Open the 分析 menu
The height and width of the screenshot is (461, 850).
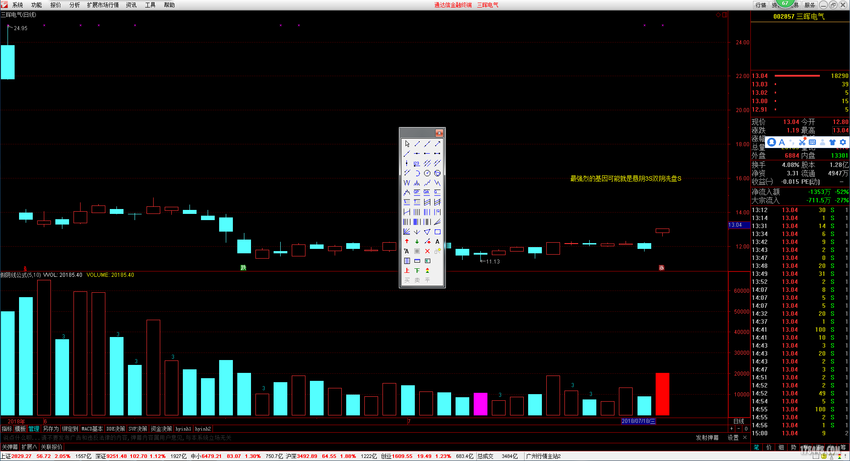[74, 5]
